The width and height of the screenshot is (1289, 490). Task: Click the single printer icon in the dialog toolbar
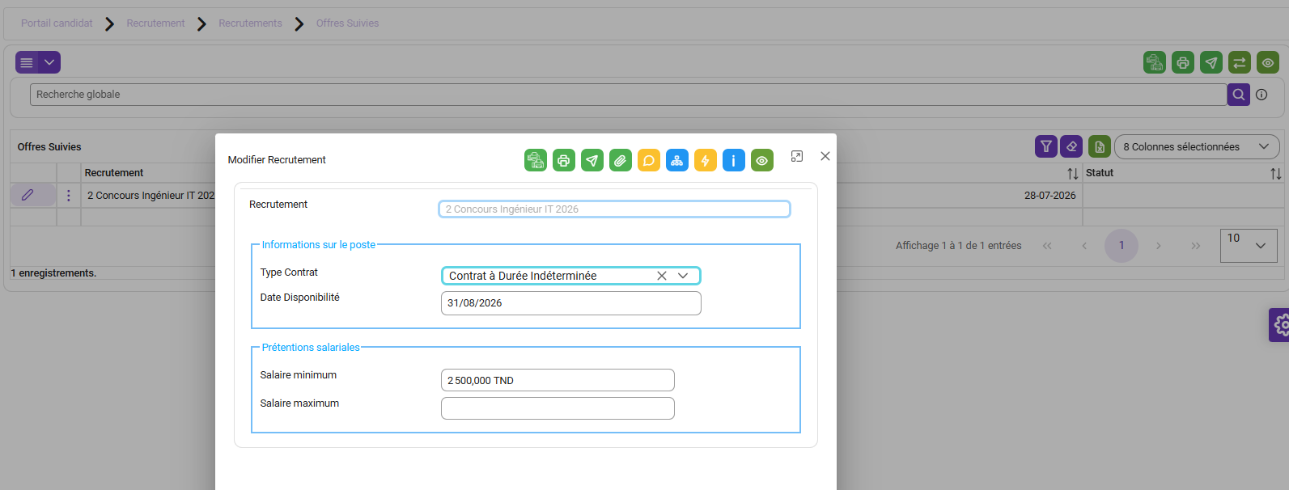564,160
